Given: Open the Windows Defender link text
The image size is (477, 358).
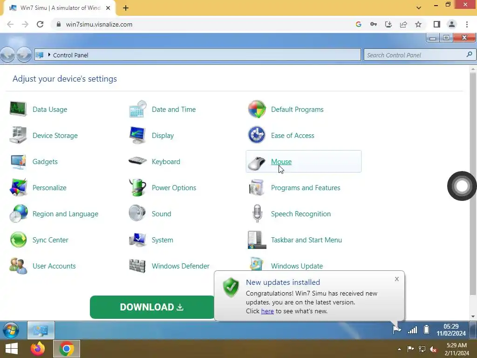Looking at the screenshot, I should click(x=181, y=266).
